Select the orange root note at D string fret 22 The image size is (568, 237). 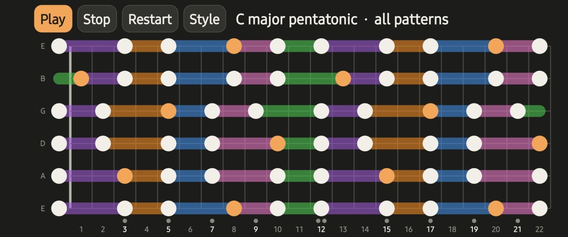coord(540,143)
